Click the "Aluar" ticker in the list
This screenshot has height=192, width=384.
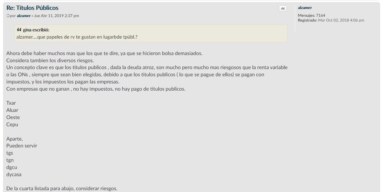[x=12, y=110]
